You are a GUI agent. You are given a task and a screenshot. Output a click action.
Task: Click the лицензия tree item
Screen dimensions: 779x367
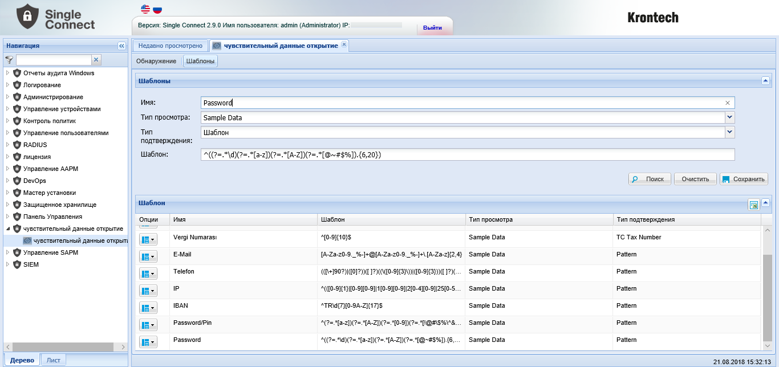tap(37, 157)
